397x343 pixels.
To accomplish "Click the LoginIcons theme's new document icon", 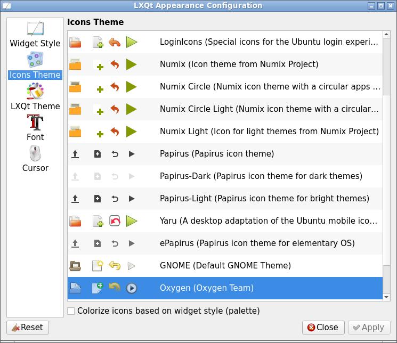I will pos(98,42).
